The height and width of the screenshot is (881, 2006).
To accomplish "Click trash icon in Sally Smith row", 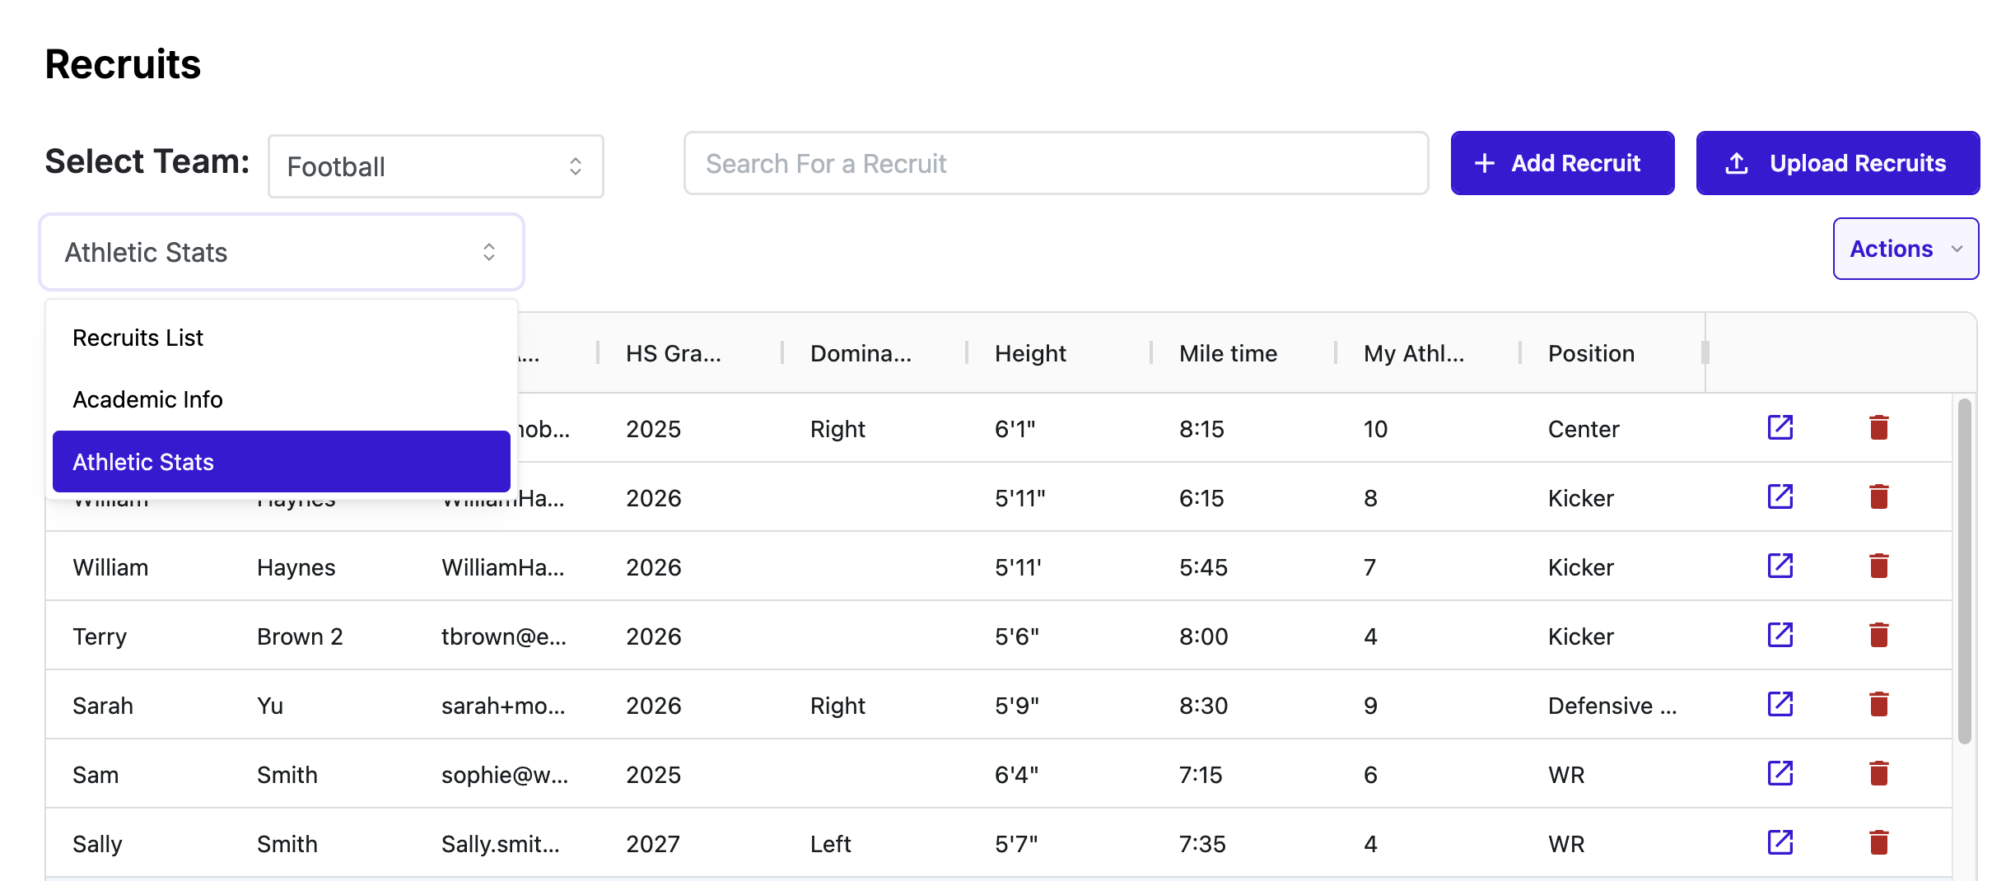I will point(1878,842).
